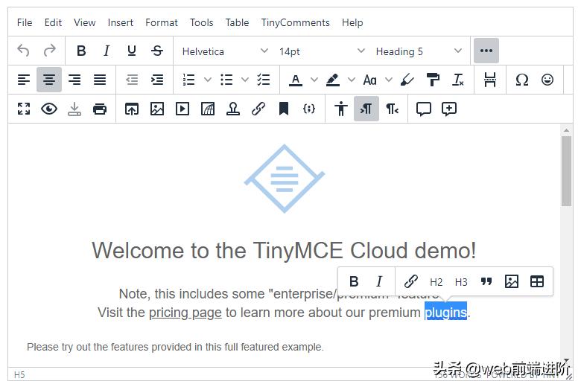Click the paint roller permanent pen icon
Viewport: 581px width, 387px height.
433,80
